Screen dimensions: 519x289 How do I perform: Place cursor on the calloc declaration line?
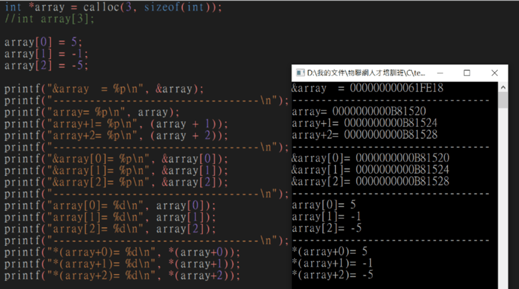(x=113, y=8)
